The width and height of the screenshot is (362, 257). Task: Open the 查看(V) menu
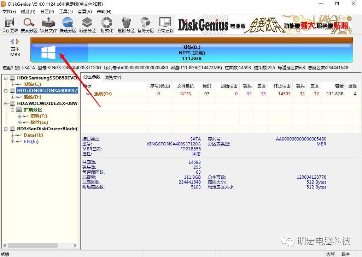(x=85, y=12)
